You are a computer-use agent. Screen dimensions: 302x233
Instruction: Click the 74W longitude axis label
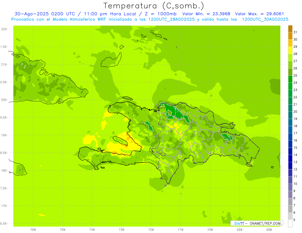coord(92,230)
